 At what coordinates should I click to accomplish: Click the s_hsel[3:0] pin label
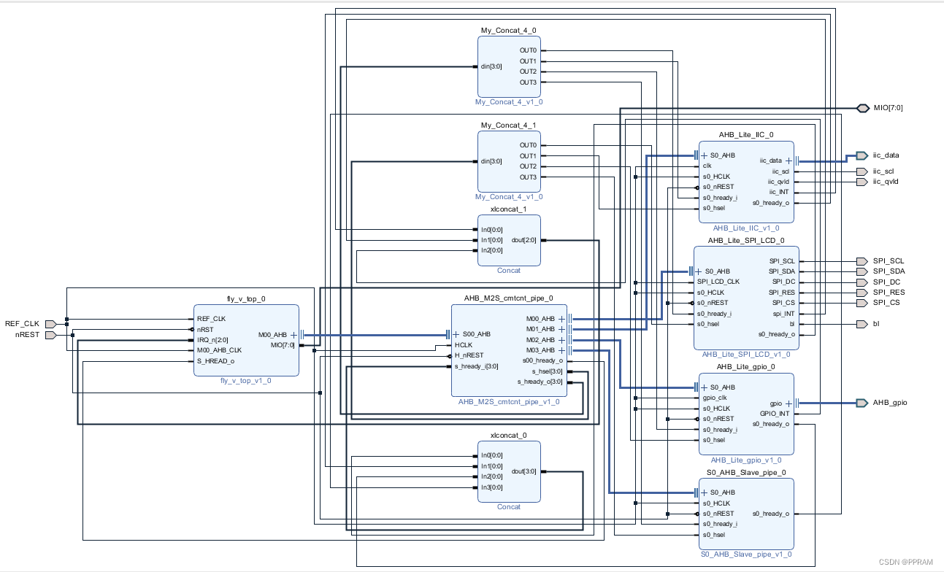pos(547,371)
